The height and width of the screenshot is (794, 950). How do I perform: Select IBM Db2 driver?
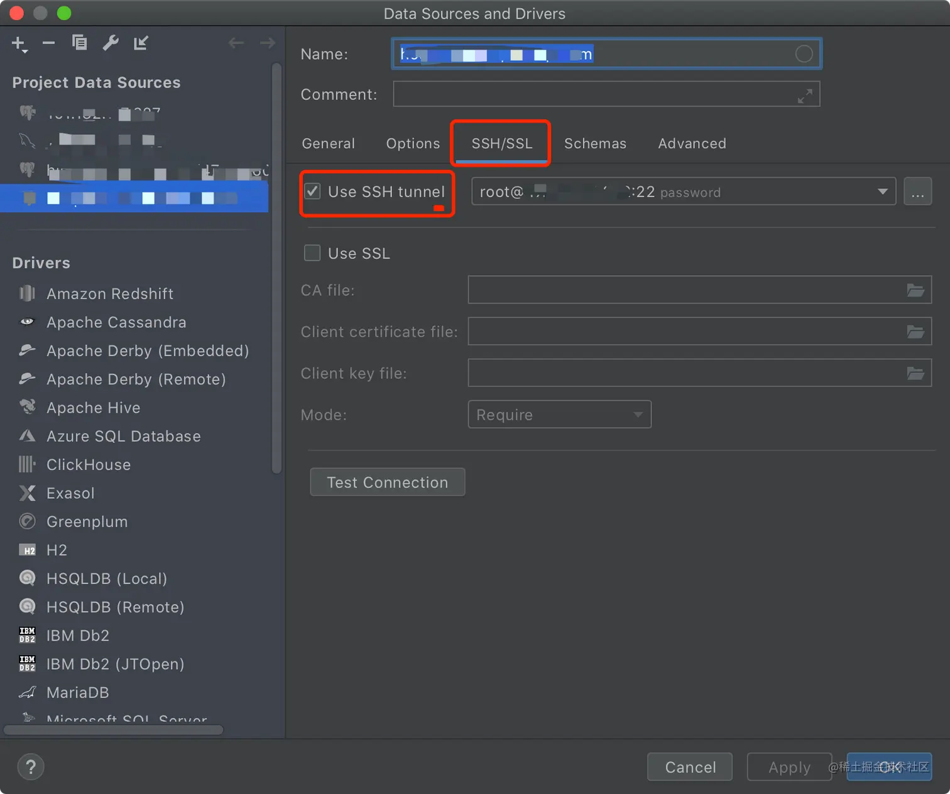[78, 636]
